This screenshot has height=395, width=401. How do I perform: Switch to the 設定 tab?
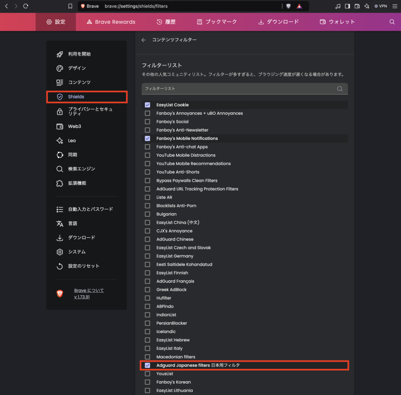pyautogui.click(x=56, y=22)
